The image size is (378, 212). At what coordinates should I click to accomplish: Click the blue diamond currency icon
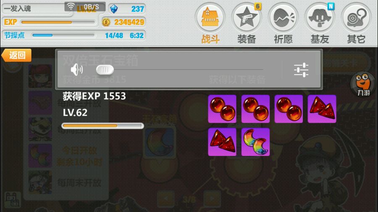(114, 9)
